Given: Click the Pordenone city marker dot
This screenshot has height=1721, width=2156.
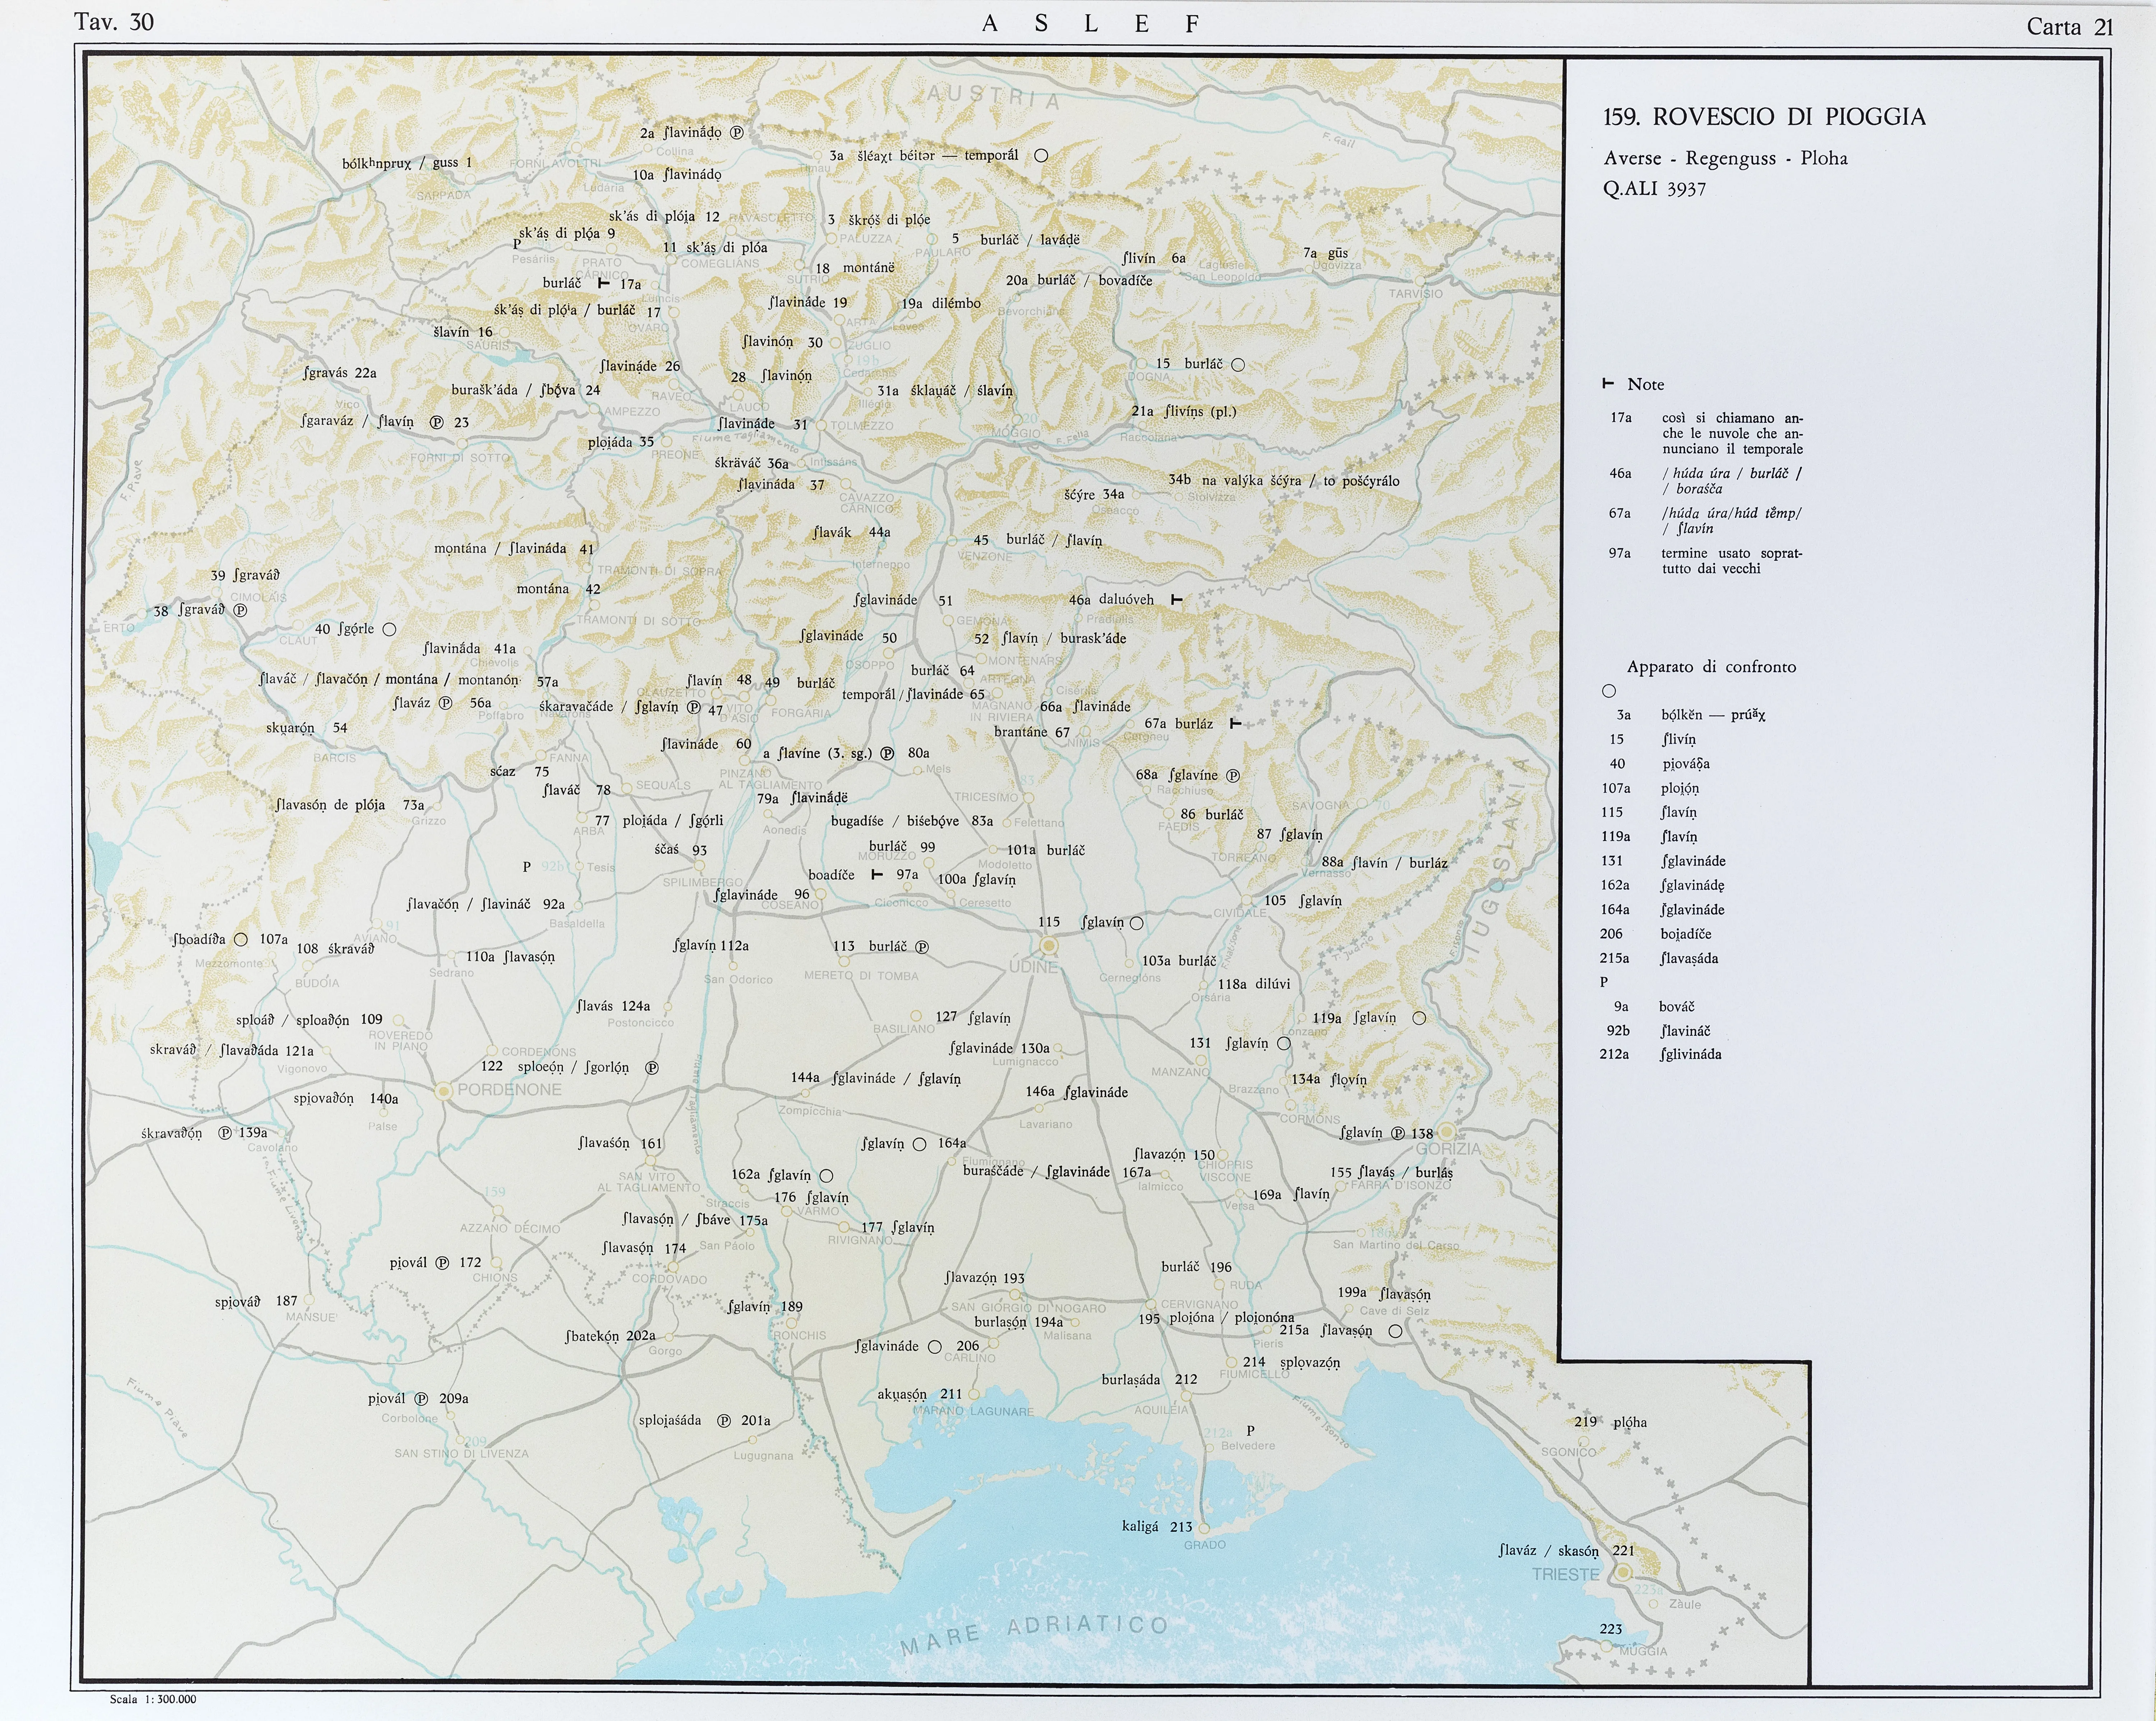Looking at the screenshot, I should pos(444,1091).
